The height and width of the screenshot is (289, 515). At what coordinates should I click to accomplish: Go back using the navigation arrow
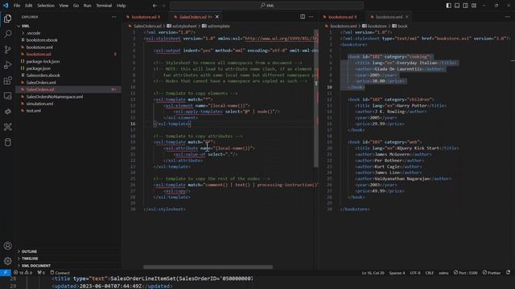pyautogui.click(x=154, y=6)
